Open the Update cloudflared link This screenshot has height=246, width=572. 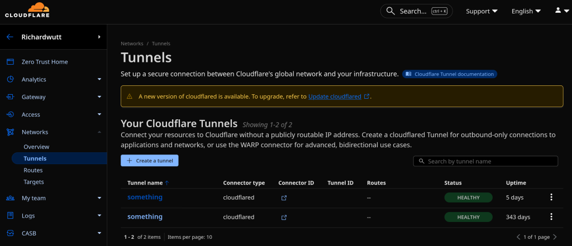338,97
